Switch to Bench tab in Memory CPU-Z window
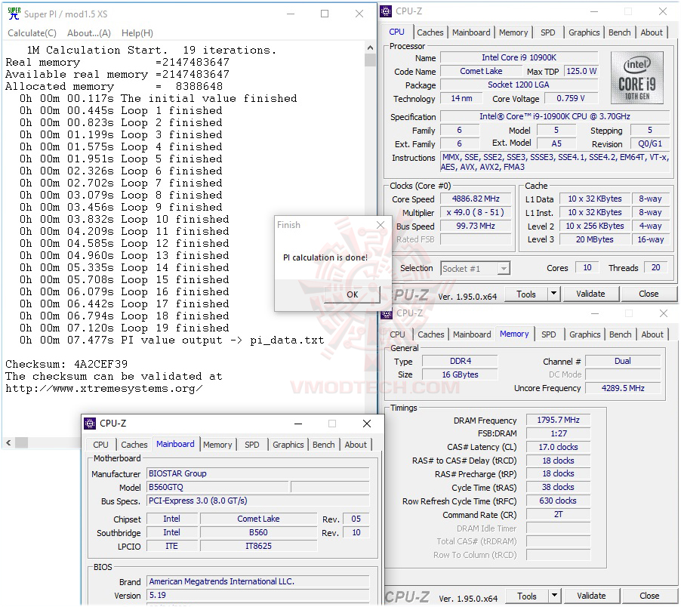Screen dimensions: 681x607 tap(620, 334)
